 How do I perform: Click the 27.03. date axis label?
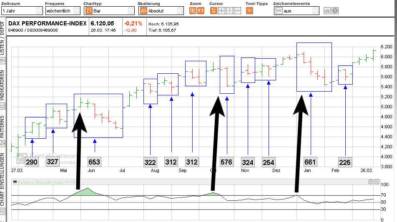click(x=17, y=170)
